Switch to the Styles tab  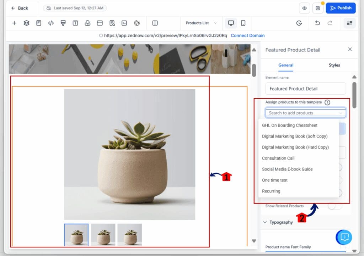334,65
